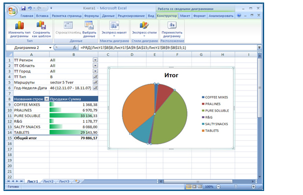
Task: Switch to sheet Лист2
Action: pos(48,181)
